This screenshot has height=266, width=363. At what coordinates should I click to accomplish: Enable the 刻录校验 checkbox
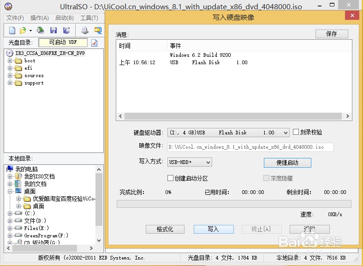coord(296,132)
